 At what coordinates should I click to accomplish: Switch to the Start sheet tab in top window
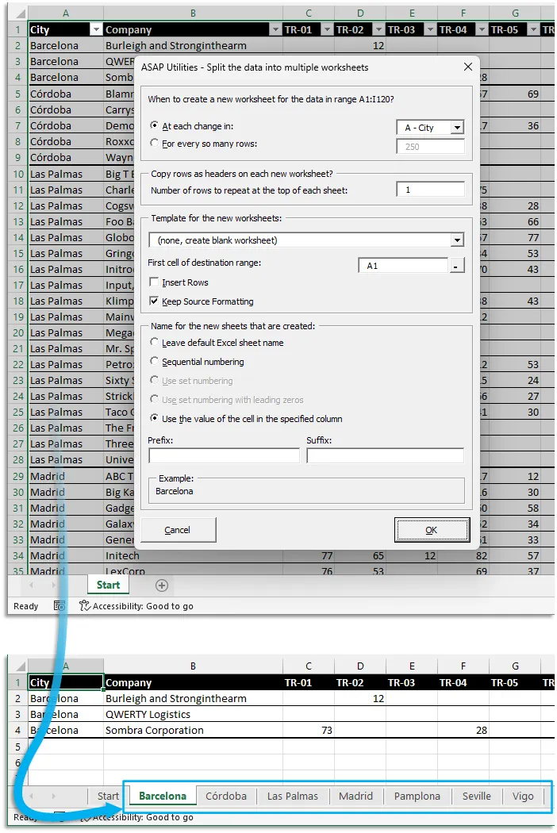[x=109, y=585]
